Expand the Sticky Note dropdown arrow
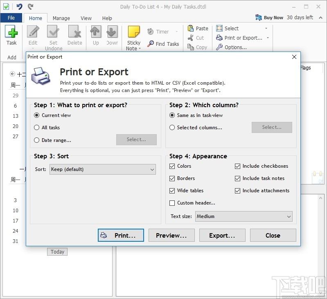327x299 pixels. point(140,49)
